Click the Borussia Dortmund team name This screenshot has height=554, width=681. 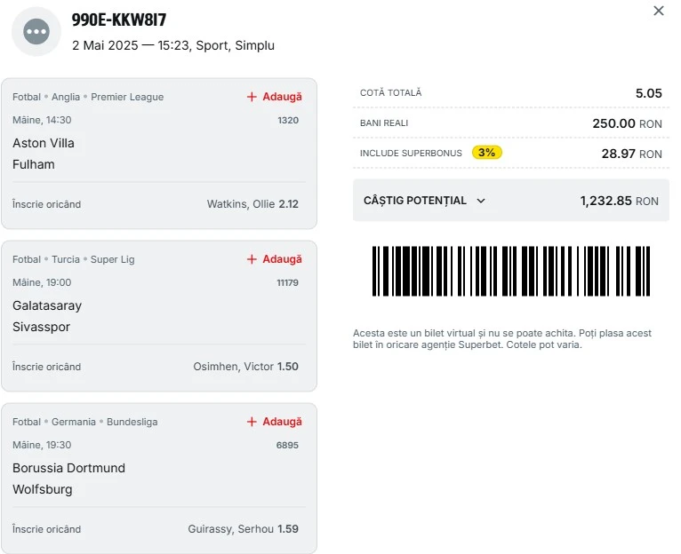68,468
